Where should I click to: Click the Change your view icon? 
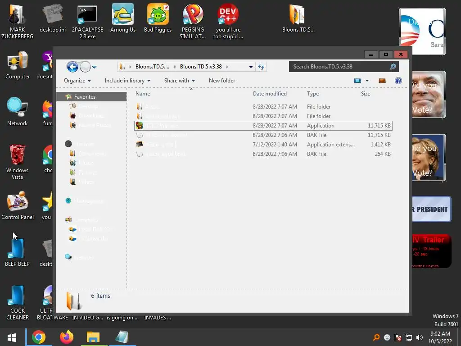357,81
